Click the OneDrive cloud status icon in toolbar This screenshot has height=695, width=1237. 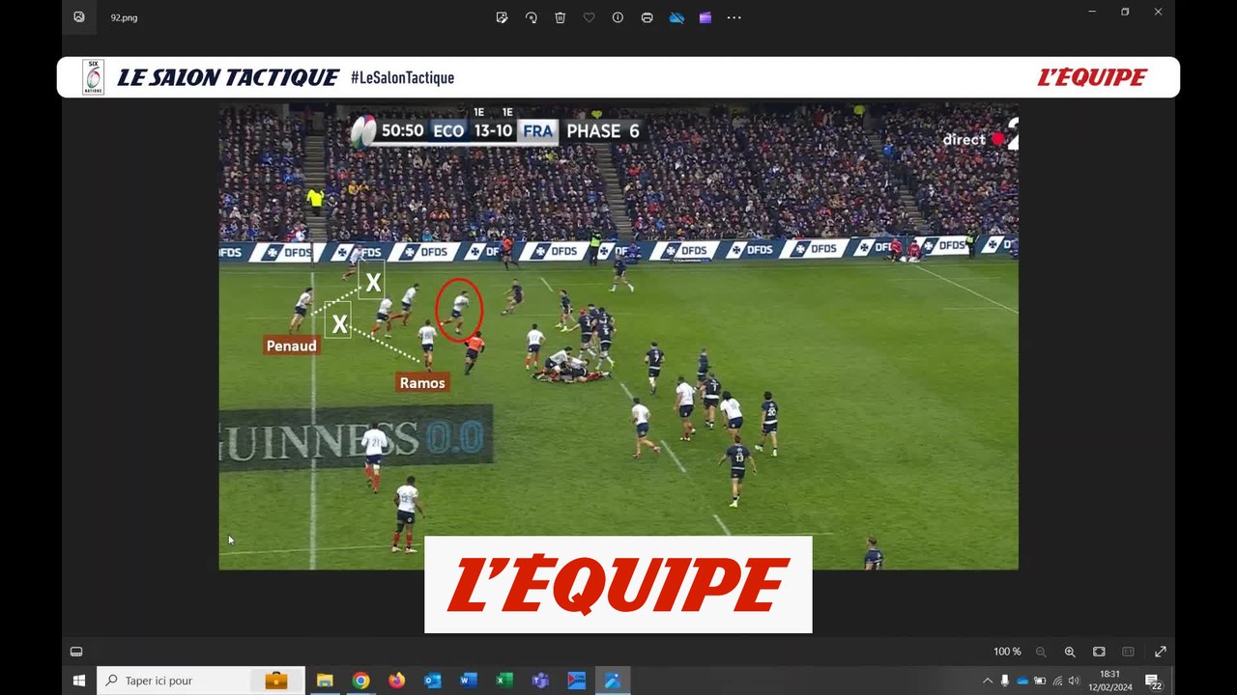coord(676,17)
